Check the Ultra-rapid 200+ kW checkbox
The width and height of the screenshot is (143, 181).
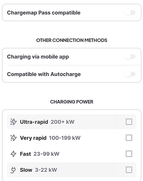tap(129, 122)
